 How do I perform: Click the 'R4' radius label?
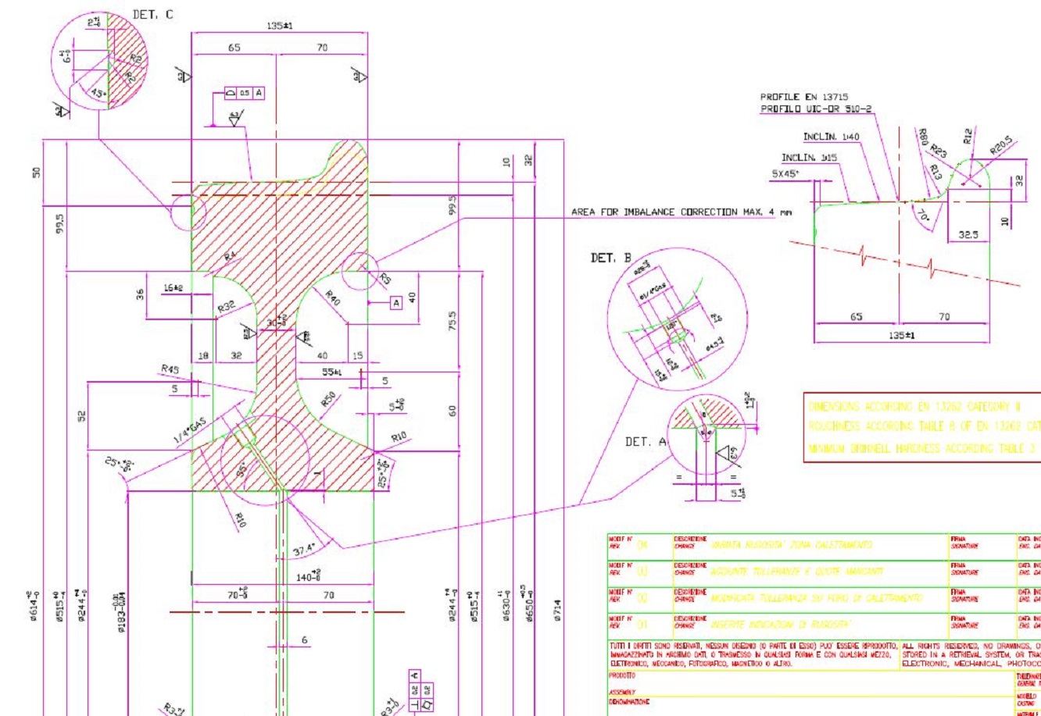click(230, 256)
